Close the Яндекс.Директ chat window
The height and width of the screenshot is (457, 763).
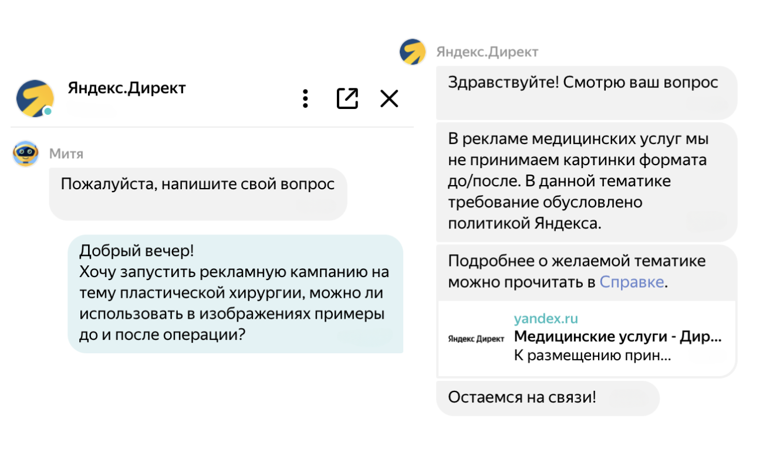pos(389,98)
